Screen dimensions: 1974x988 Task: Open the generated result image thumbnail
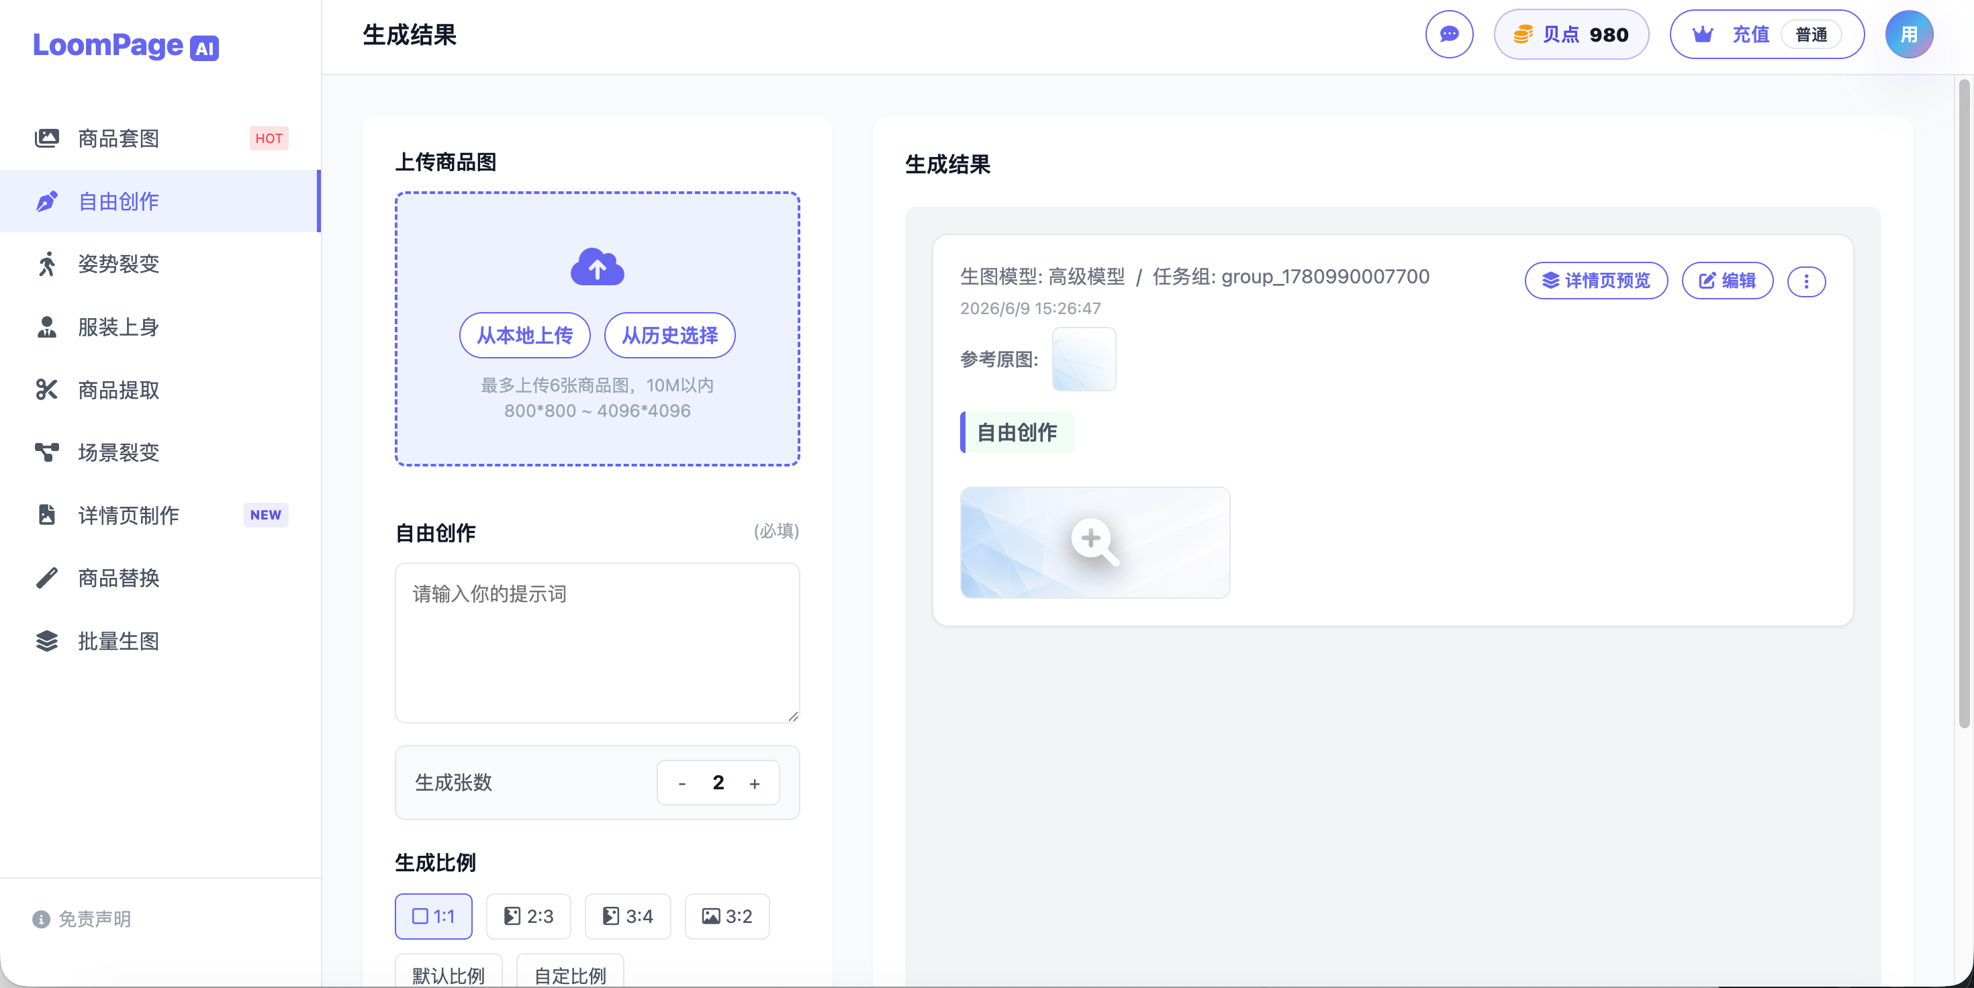tap(1095, 542)
